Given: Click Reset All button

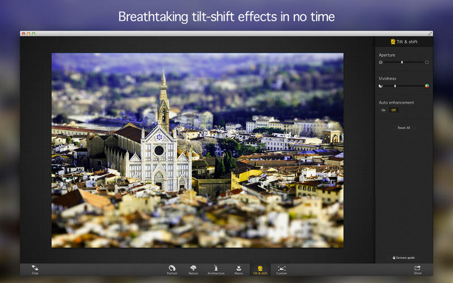Looking at the screenshot, I should coord(404,128).
